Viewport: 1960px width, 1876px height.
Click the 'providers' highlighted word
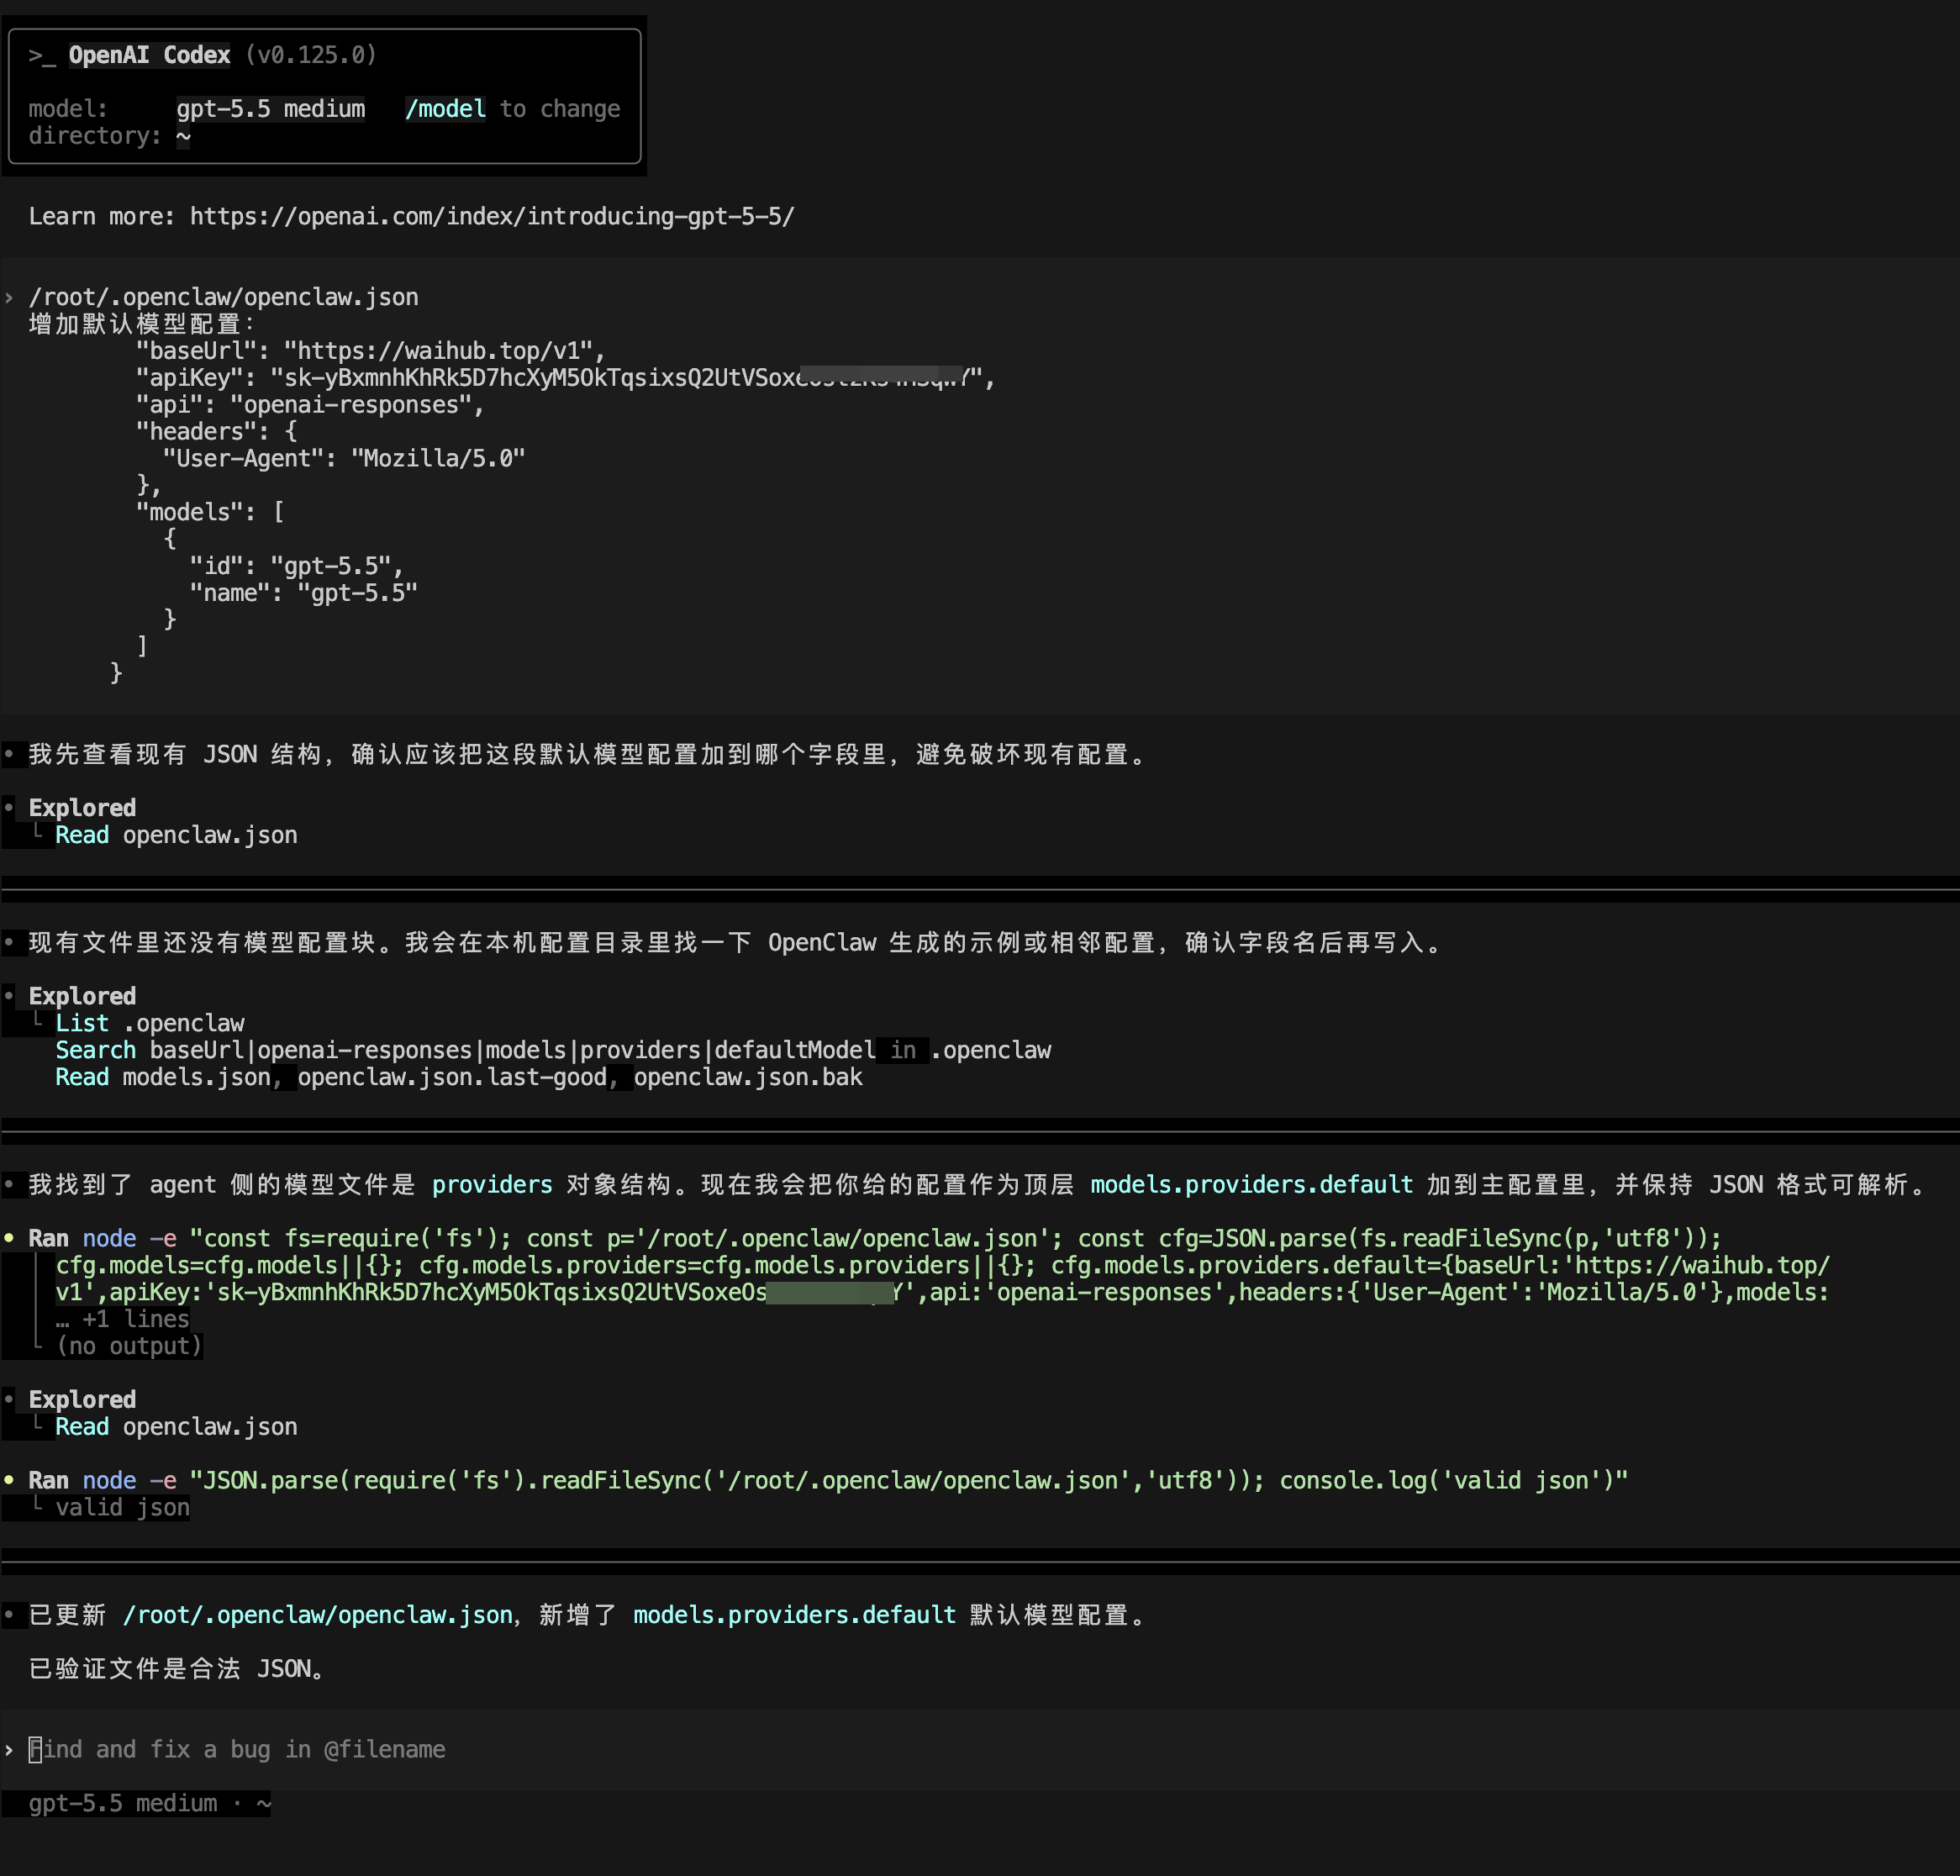tap(492, 1185)
